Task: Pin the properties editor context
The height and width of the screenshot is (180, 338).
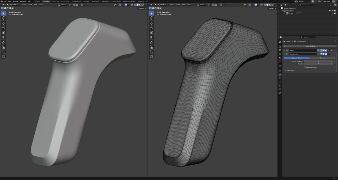Action: pos(335,41)
